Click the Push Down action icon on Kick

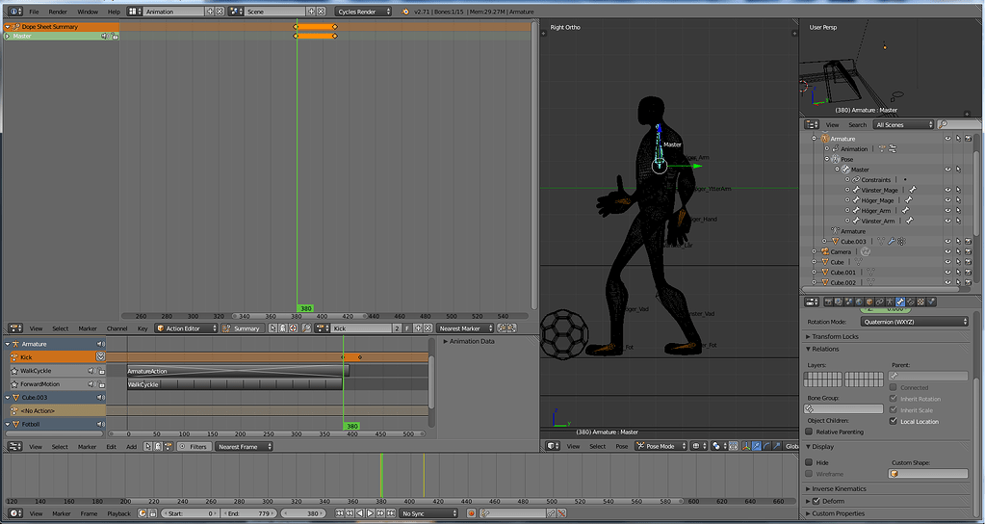(100, 356)
